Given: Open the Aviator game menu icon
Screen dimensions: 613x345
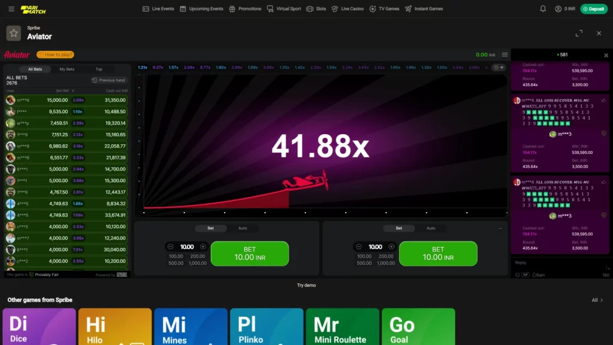Looking at the screenshot, I should coord(505,55).
